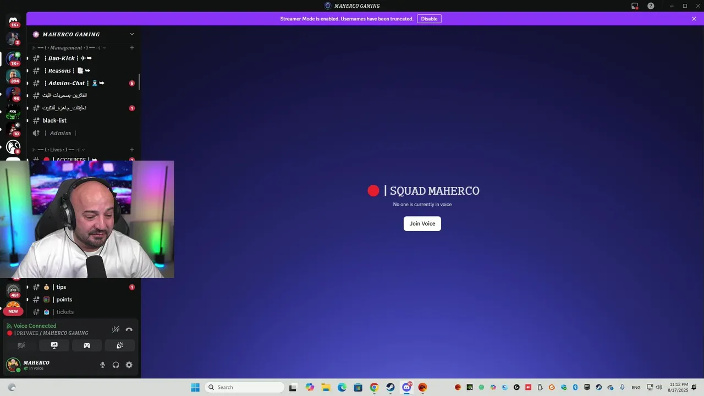Open the الفائزين-بسحوبات-البث channel
704x396 pixels.
pos(83,96)
